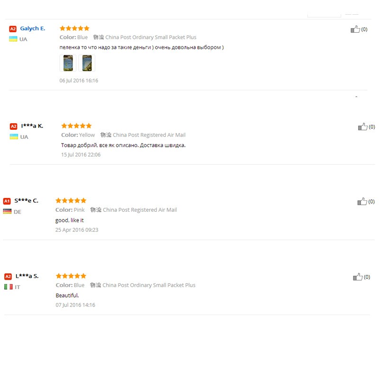Viewport: 379px width, 379px height.
Task: Click the Germany flag under S***e C.
Action: (7, 211)
